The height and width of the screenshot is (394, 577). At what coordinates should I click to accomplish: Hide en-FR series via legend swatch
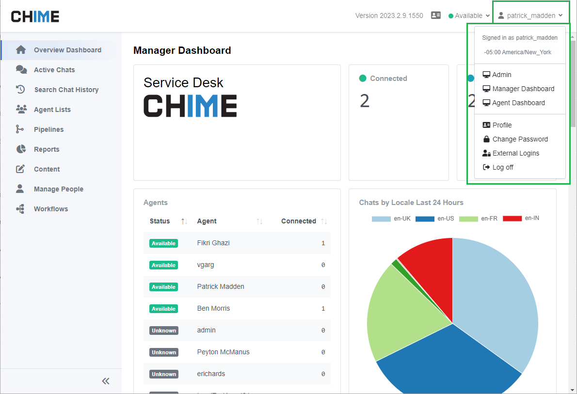pyautogui.click(x=468, y=219)
